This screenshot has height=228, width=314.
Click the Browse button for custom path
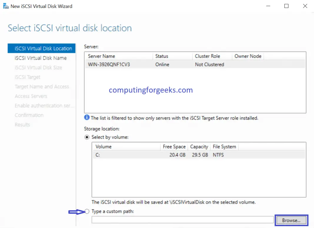point(291,220)
